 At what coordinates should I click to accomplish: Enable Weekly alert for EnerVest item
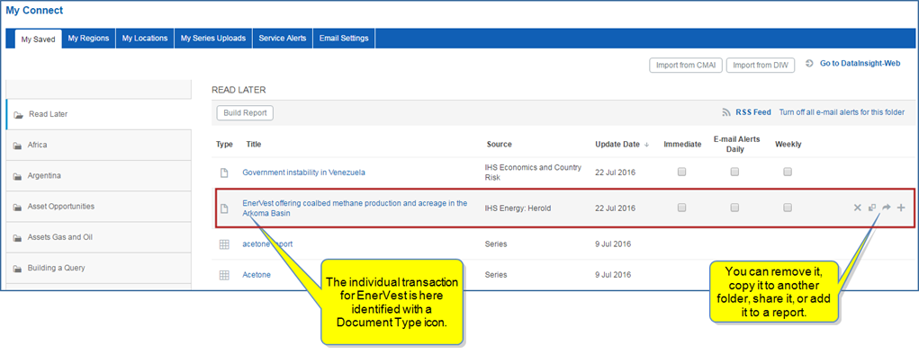click(788, 208)
